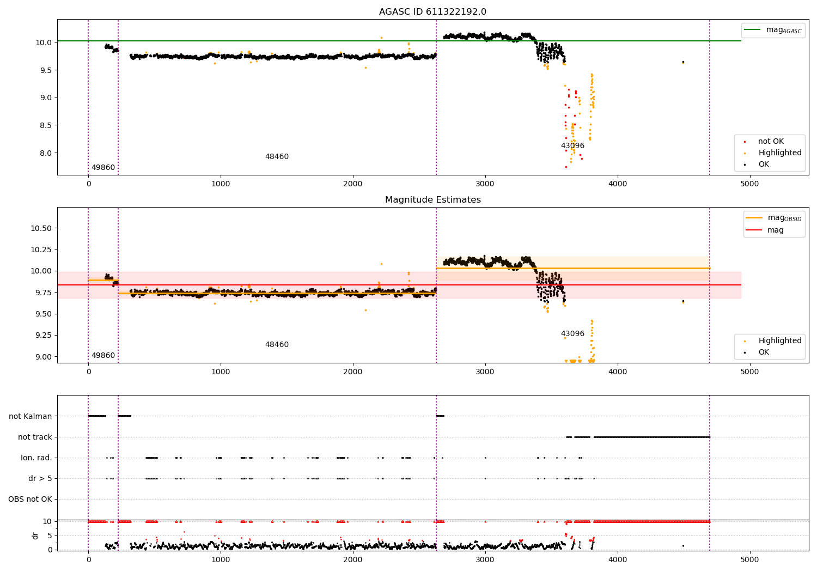Click the '48460' annotation in middle plot
Viewport: 817px width, 572px height.
coord(277,345)
